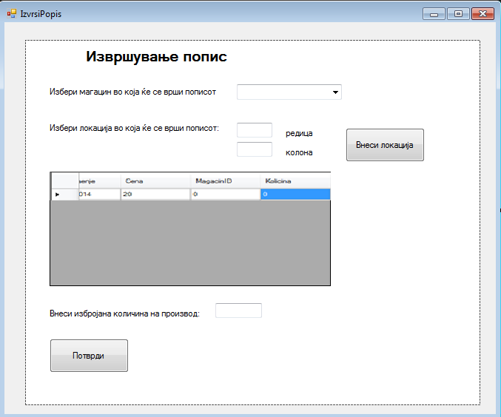Focus the колона input field

point(255,149)
